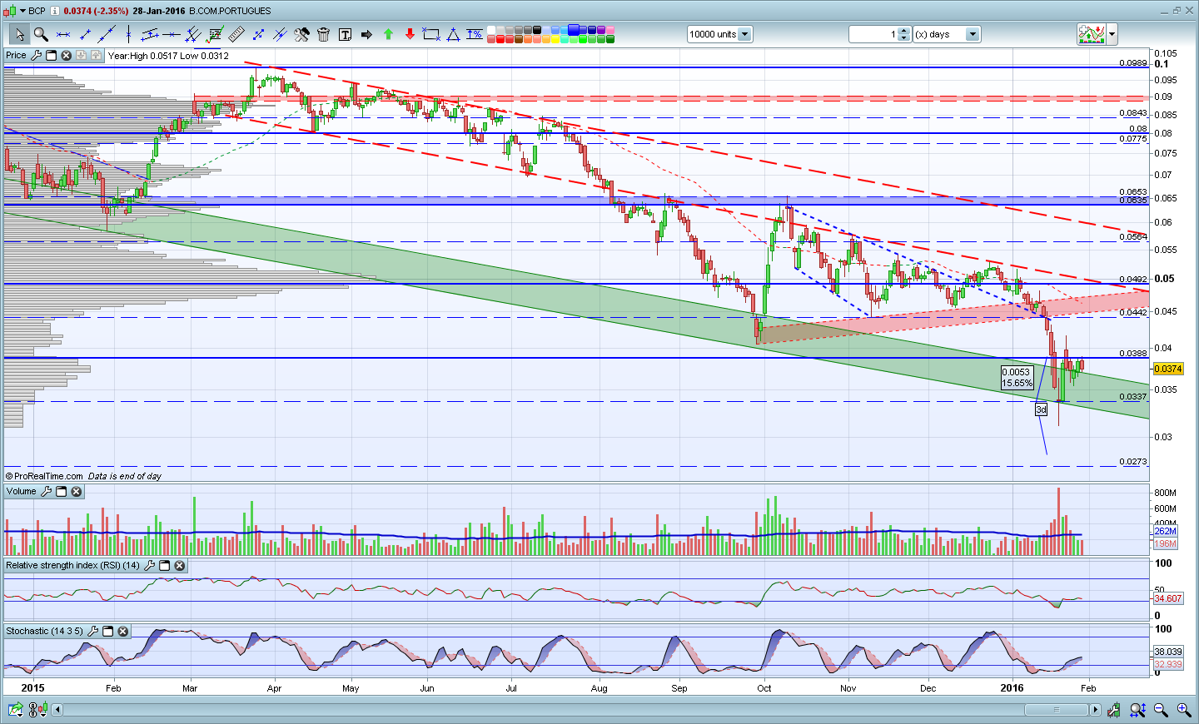Screen dimensions: 1199x724
Task: Click the zoom in magnifier at bottom right
Action: coord(1183,710)
